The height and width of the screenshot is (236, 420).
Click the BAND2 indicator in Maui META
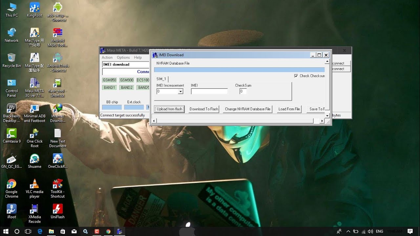[127, 88]
